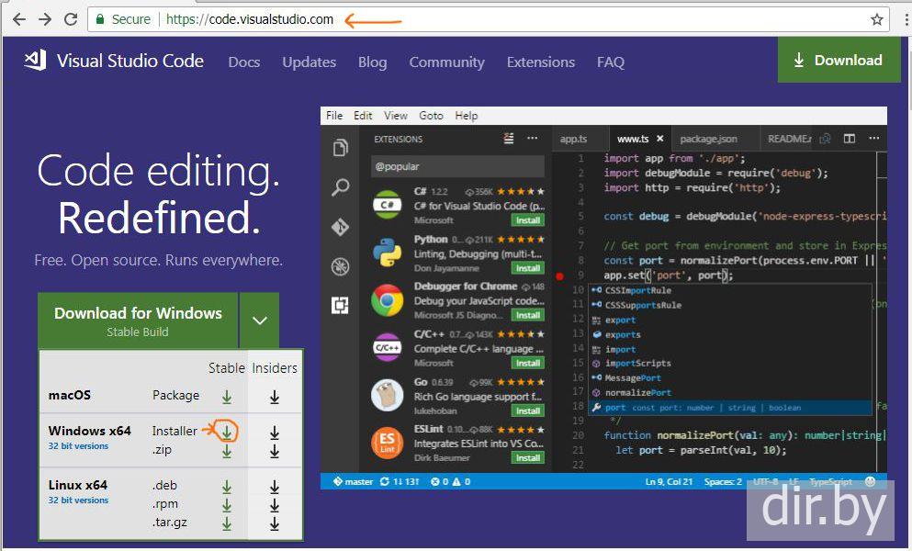912x551 pixels.
Task: Open Linux 32 bit versions link
Action: pyautogui.click(x=78, y=500)
